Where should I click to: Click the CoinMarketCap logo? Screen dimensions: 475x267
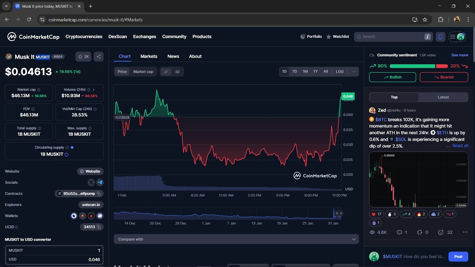[33, 37]
